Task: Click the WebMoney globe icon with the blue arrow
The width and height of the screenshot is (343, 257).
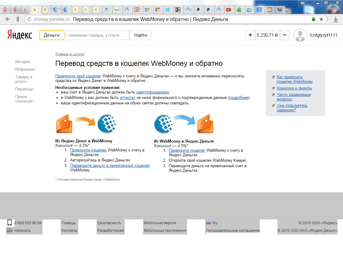Action: point(164,124)
